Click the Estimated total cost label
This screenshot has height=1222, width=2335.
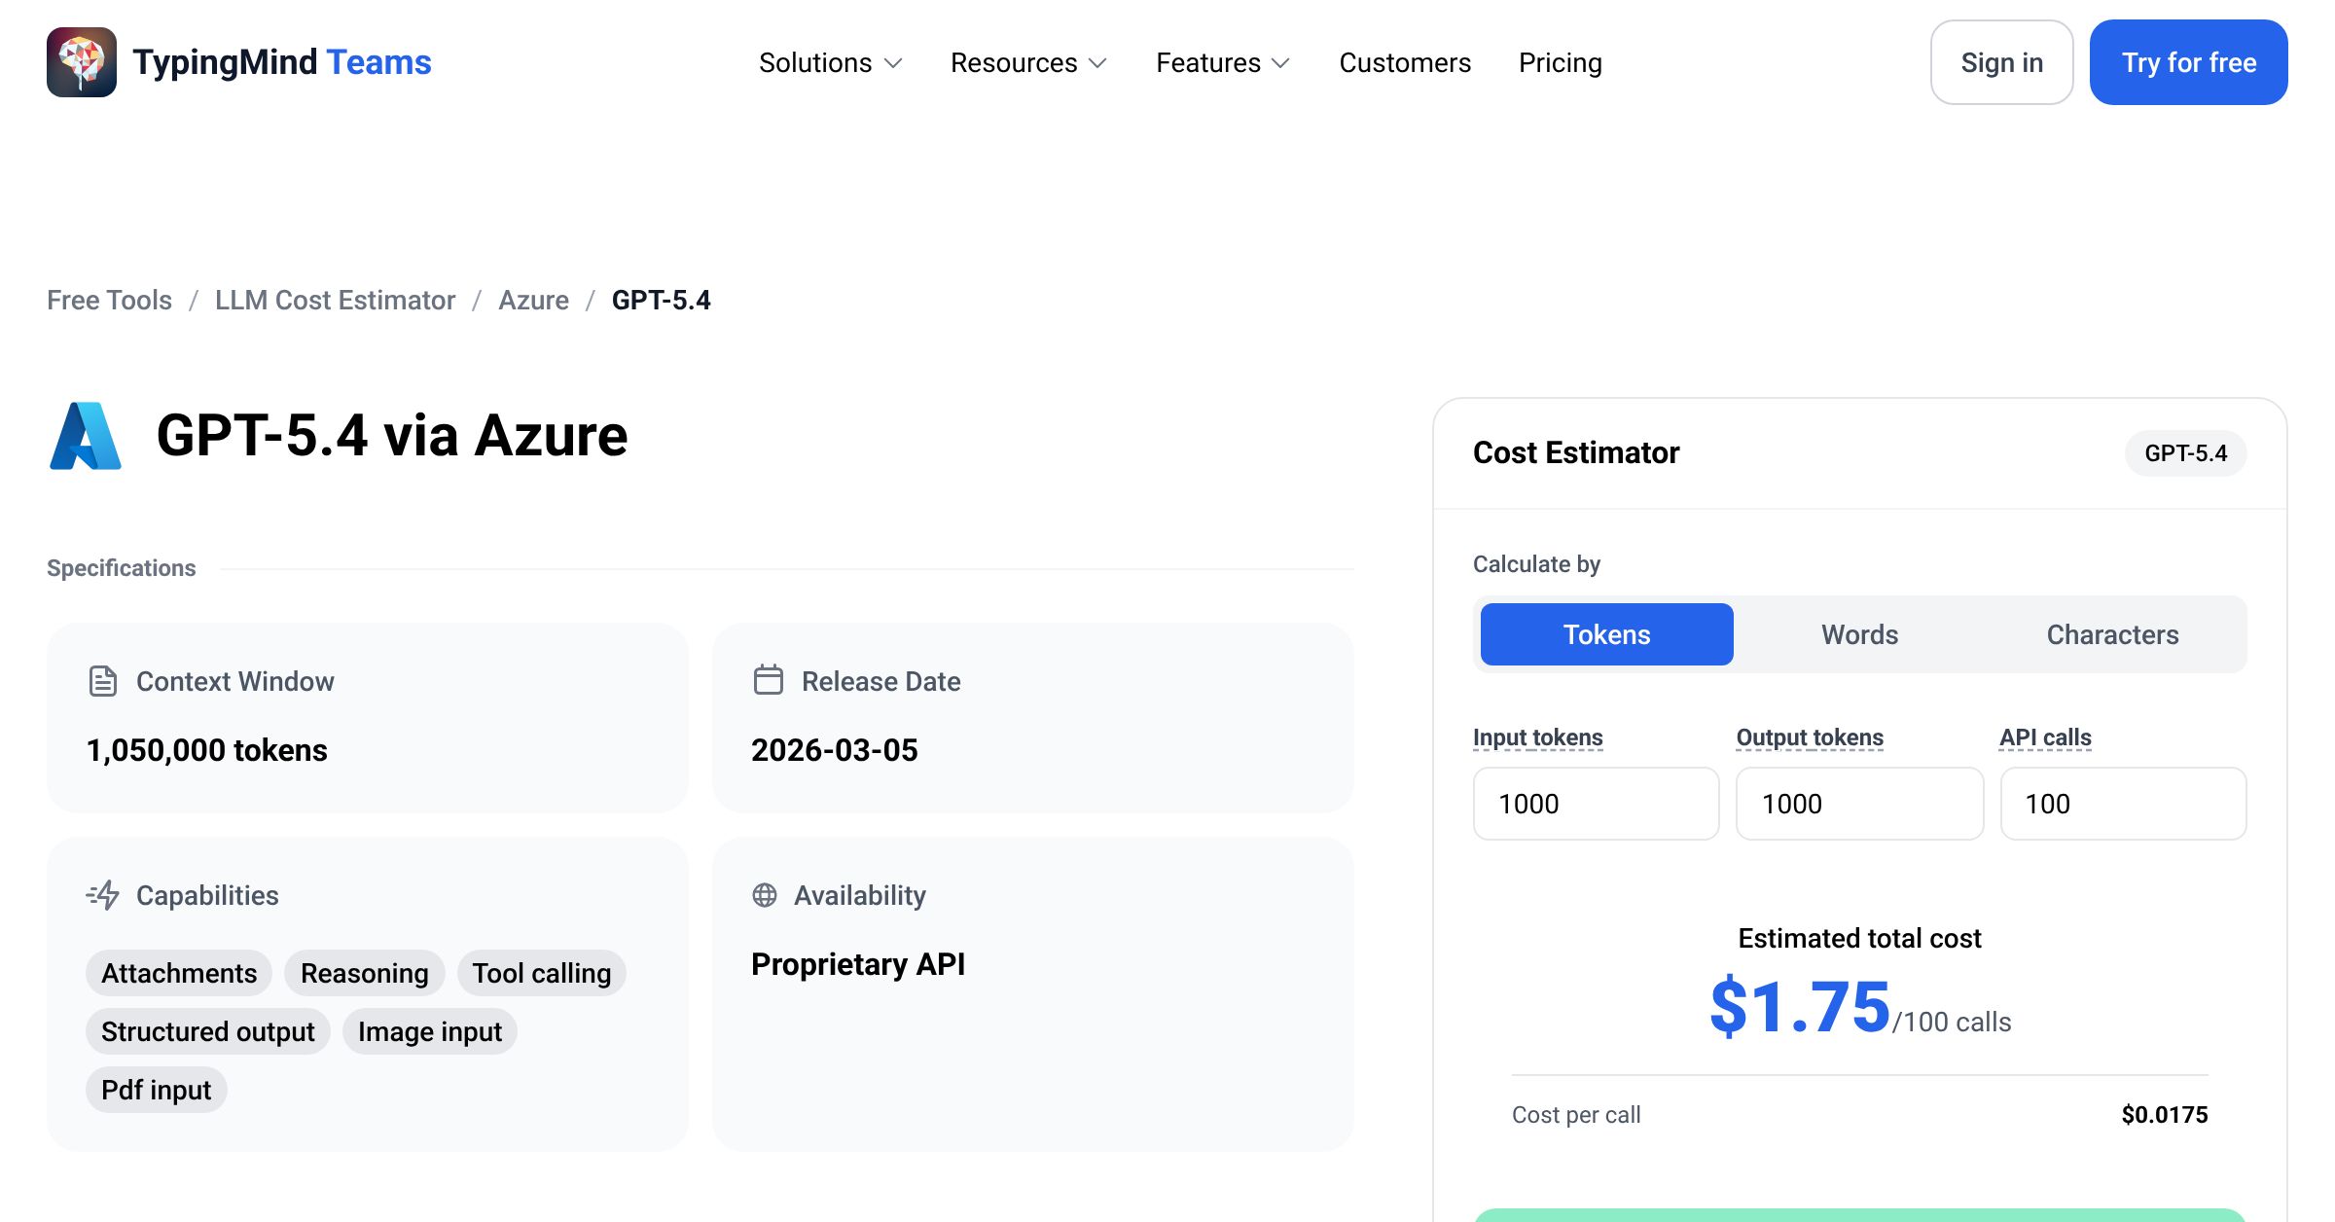[x=1860, y=938]
